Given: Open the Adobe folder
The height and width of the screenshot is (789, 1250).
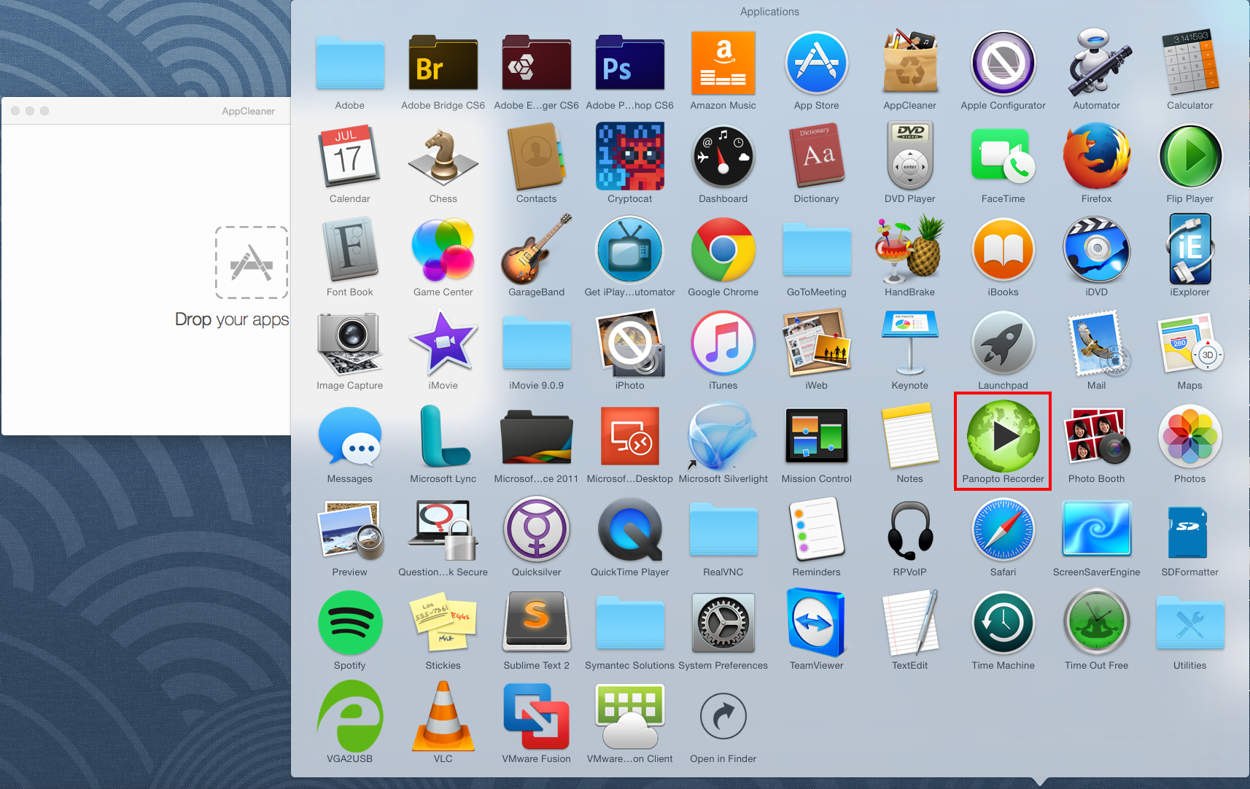Looking at the screenshot, I should (349, 64).
